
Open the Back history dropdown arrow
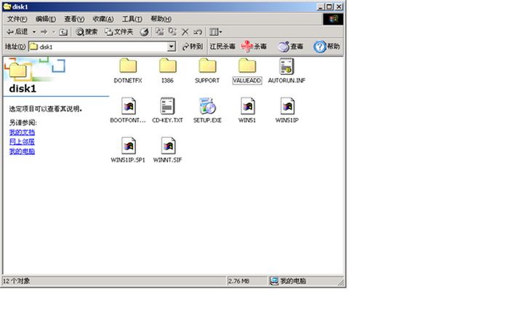click(x=33, y=32)
